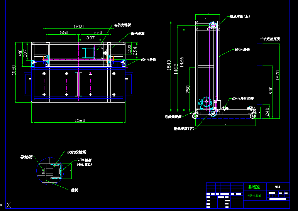Image resolution: width=298 pixels, height=211 pixels.
Task: Select the 三个定位高度 label
Action: coord(270,39)
